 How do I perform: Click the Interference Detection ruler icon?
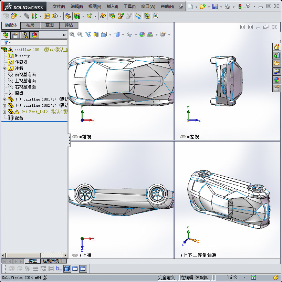(x=138, y=16)
